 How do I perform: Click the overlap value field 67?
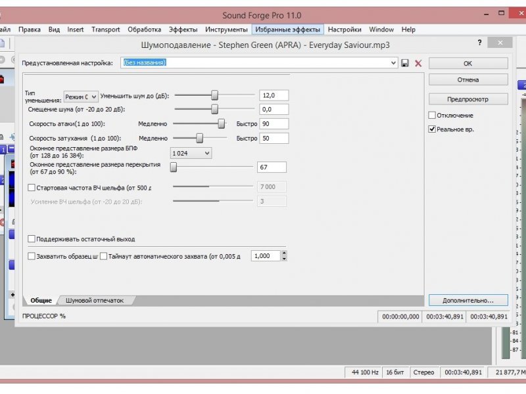(x=272, y=167)
